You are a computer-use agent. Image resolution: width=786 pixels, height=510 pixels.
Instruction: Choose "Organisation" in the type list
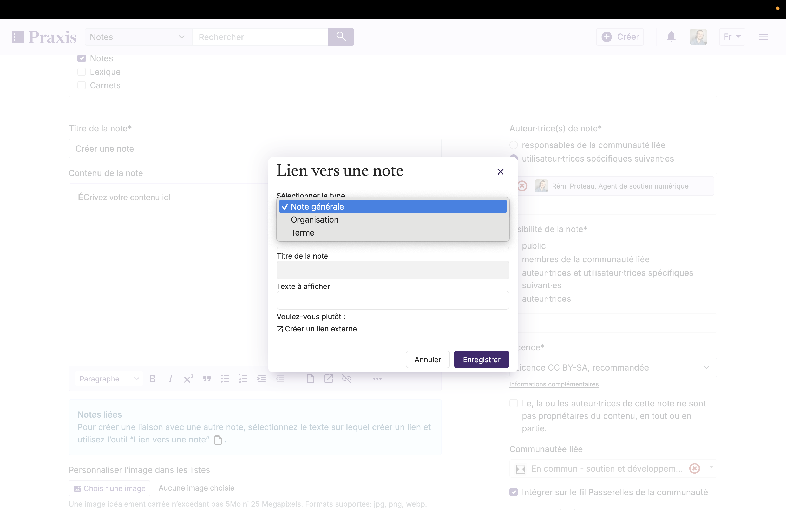pos(315,220)
